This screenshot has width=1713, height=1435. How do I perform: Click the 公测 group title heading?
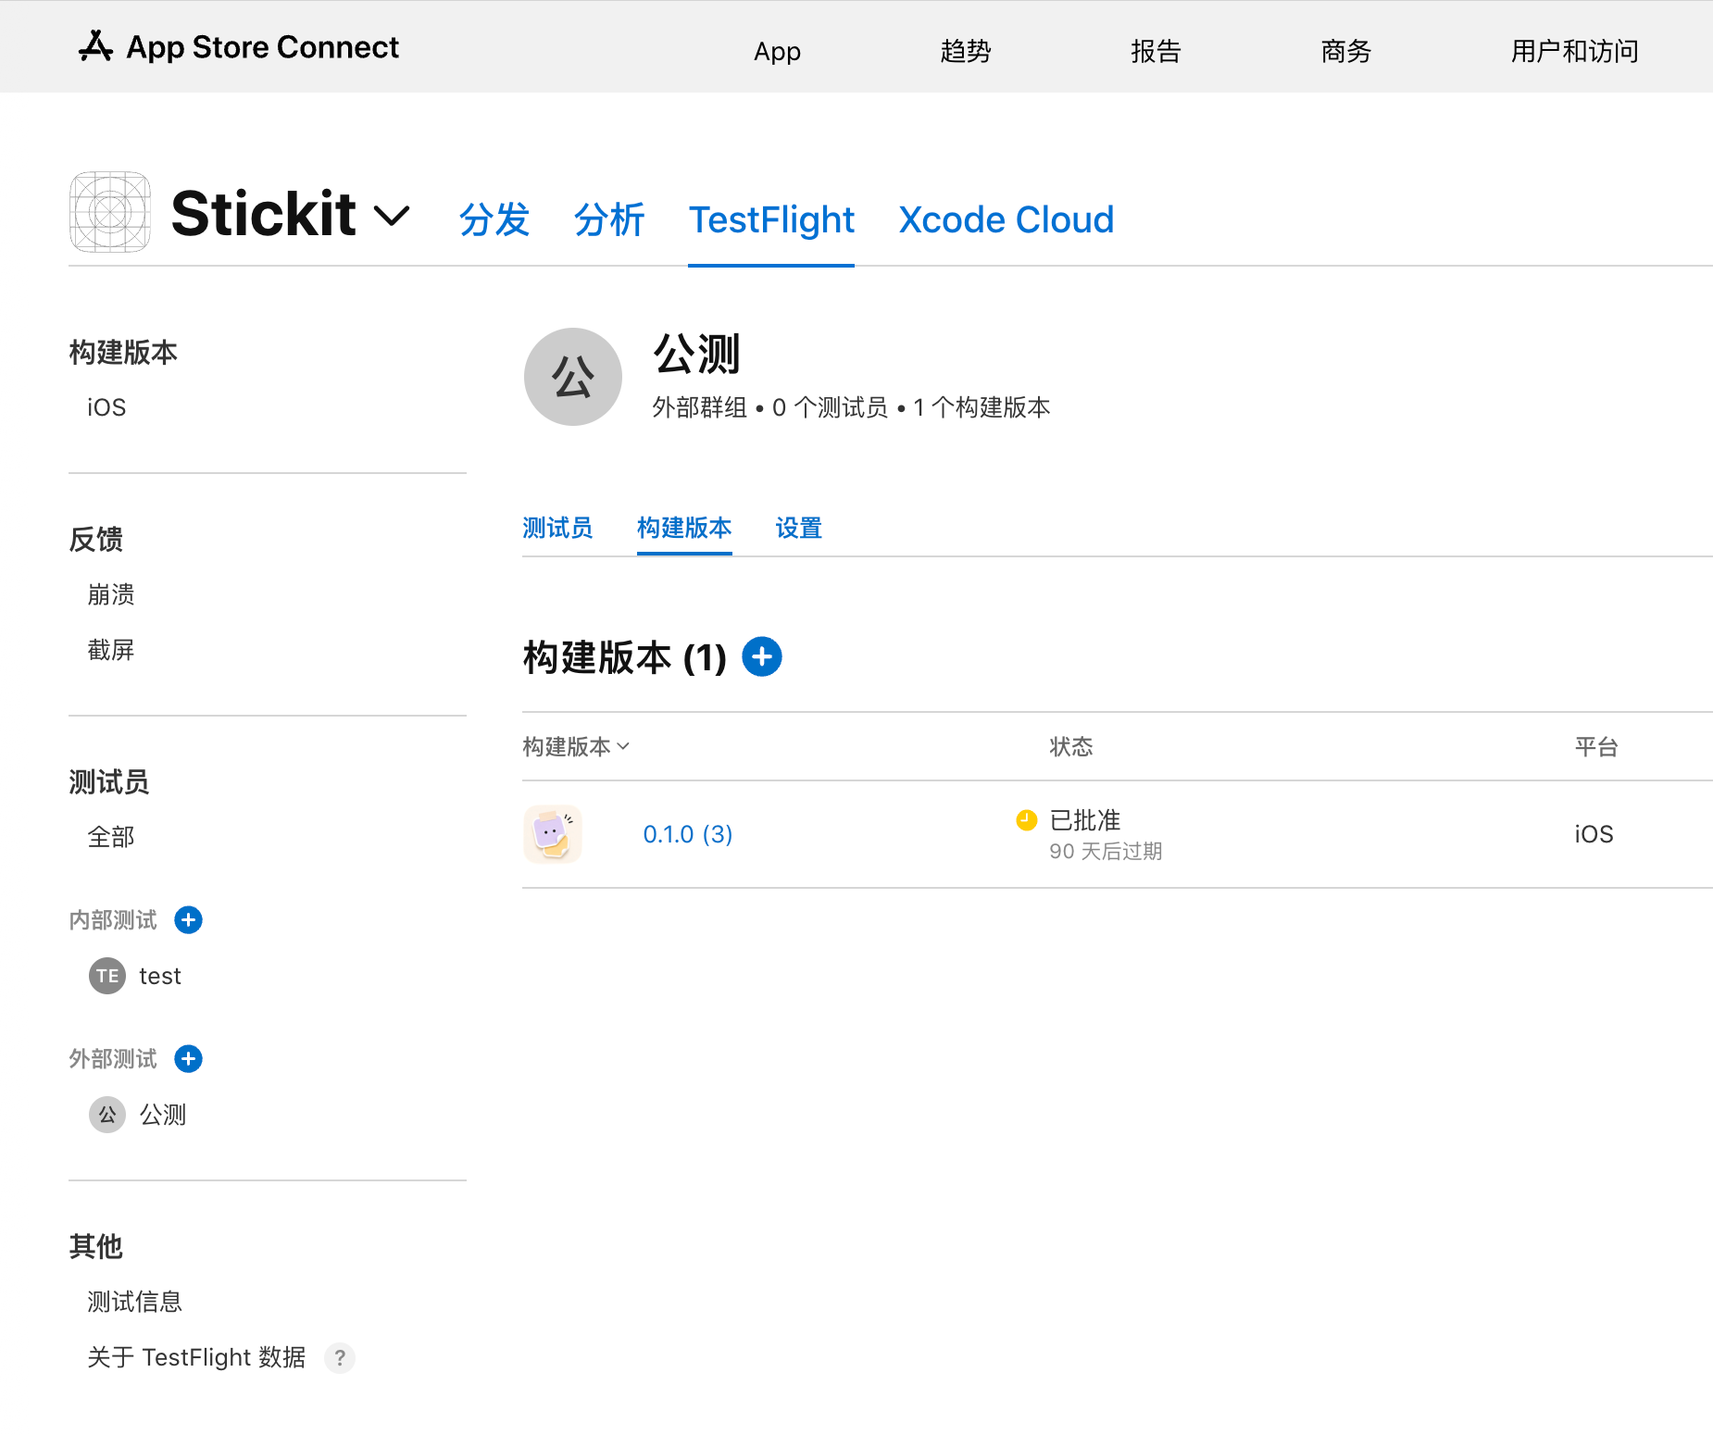pyautogui.click(x=696, y=354)
